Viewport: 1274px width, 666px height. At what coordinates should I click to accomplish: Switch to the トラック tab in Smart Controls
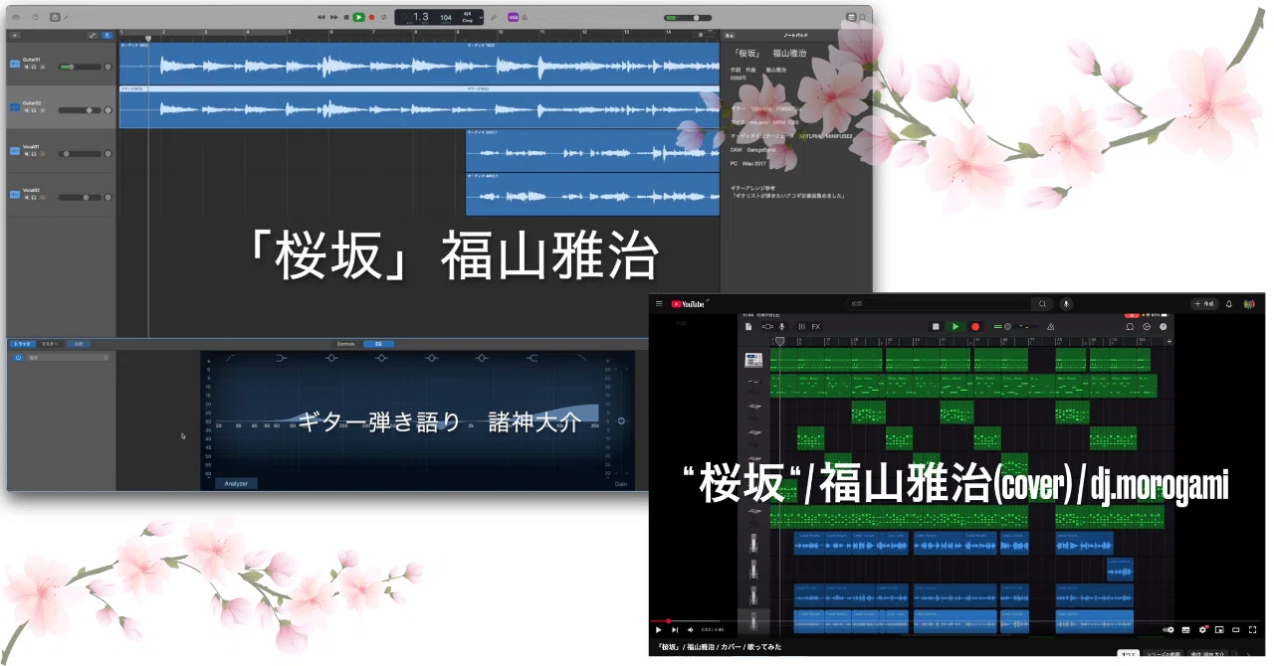pyautogui.click(x=22, y=344)
